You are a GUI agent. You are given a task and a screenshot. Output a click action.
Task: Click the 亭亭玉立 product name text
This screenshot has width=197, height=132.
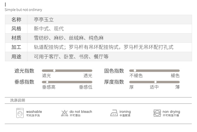coord(44,19)
